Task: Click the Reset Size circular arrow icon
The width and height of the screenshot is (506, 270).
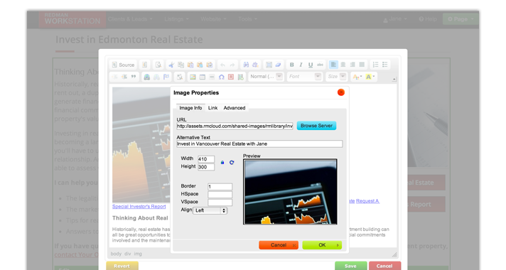Action: click(x=232, y=162)
